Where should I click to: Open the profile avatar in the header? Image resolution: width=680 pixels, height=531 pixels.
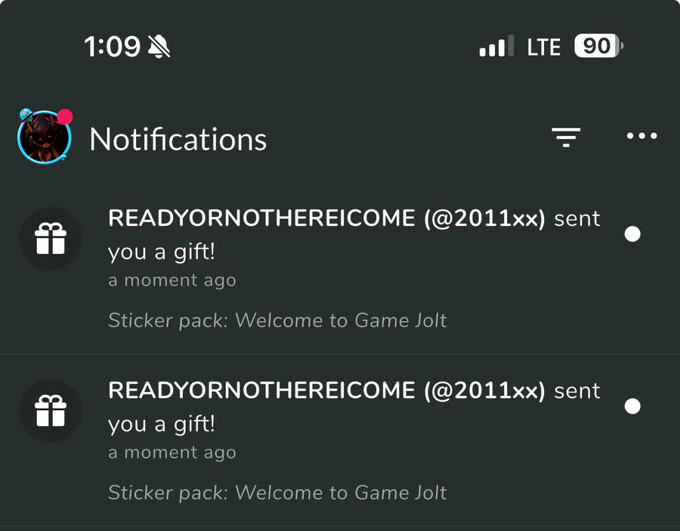pos(45,137)
